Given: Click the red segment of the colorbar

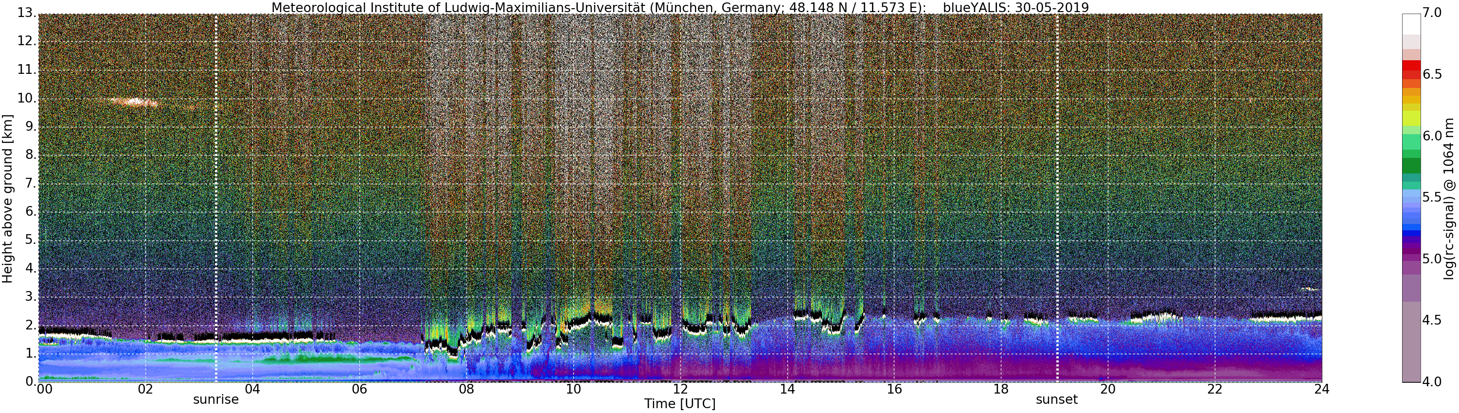Looking at the screenshot, I should (x=1411, y=65).
